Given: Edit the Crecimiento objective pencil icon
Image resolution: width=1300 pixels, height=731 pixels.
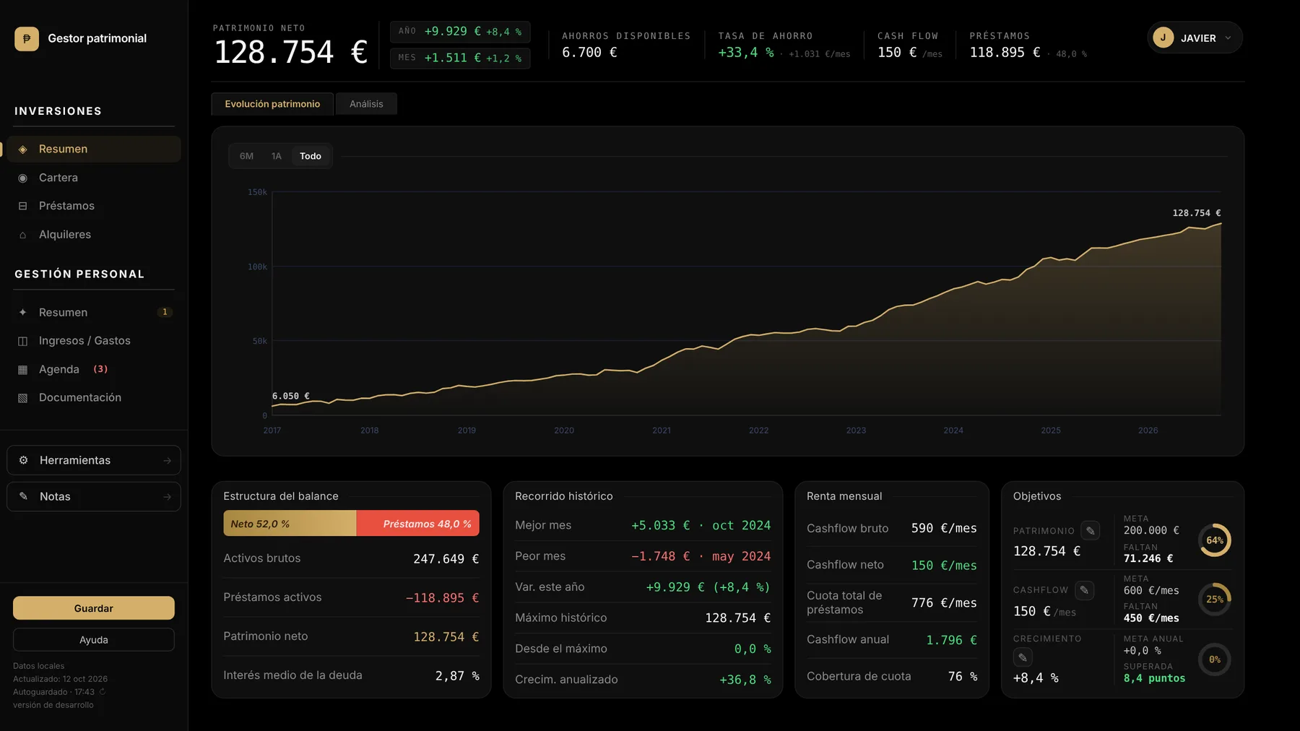Looking at the screenshot, I should pyautogui.click(x=1023, y=657).
